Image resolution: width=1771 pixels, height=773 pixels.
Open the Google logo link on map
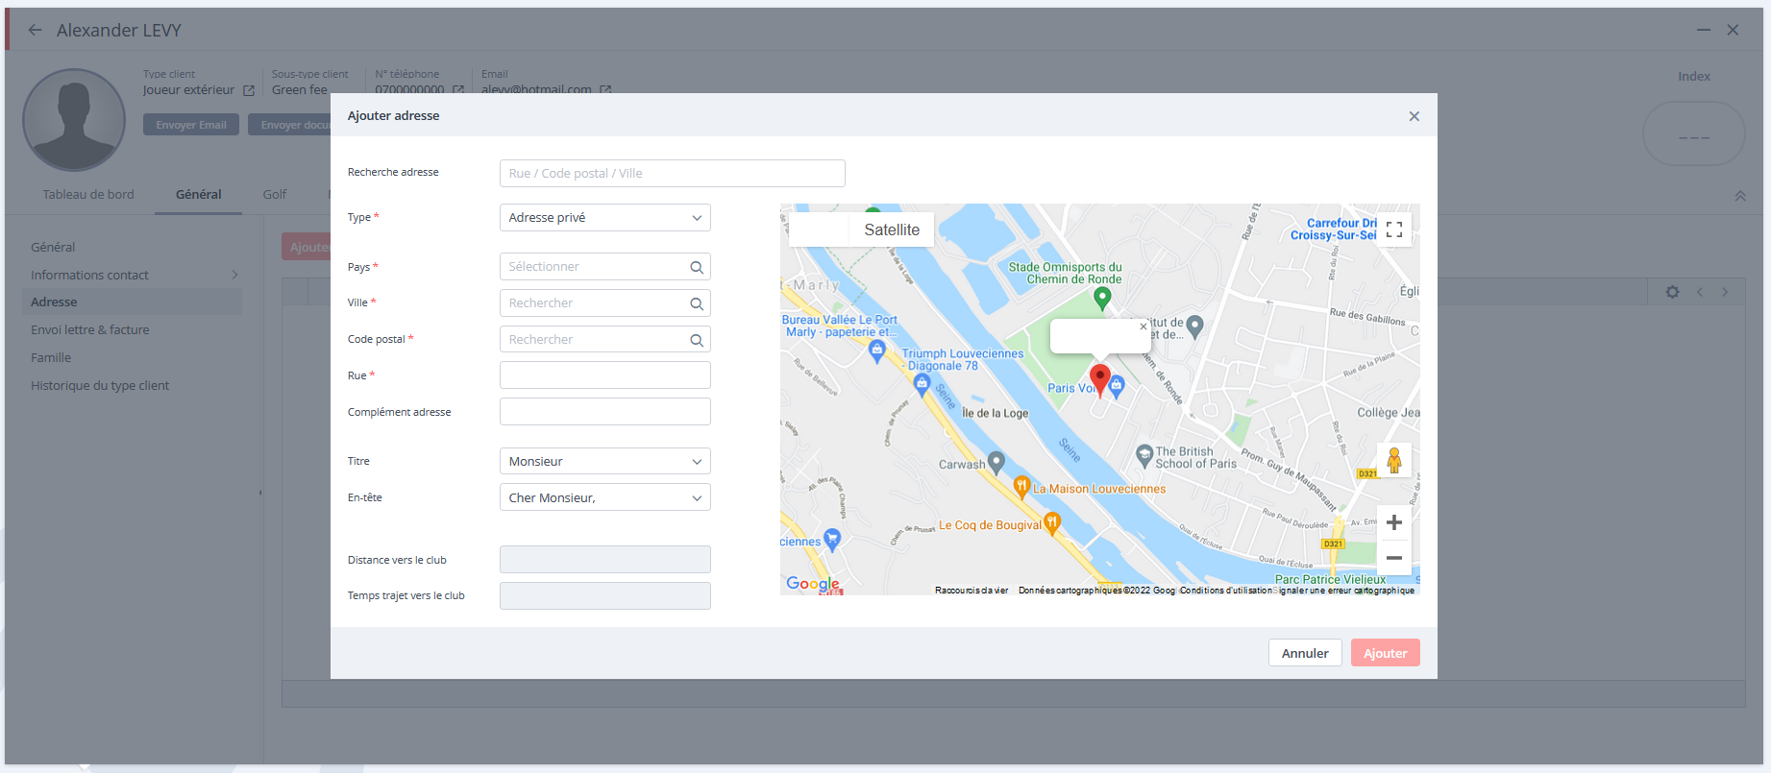813,584
